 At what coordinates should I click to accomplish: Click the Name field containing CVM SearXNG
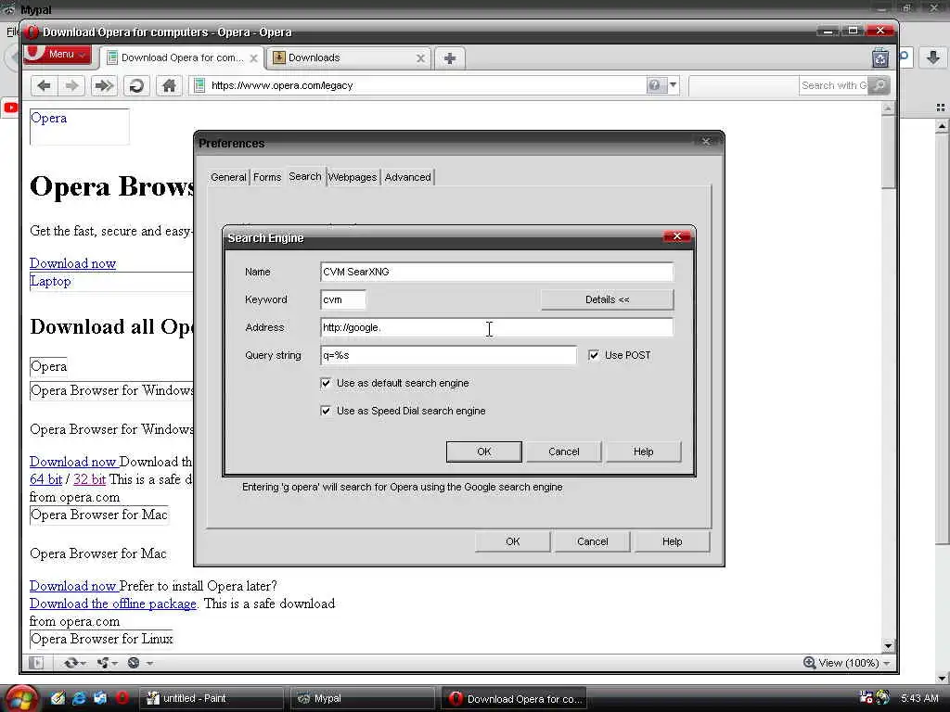496,272
